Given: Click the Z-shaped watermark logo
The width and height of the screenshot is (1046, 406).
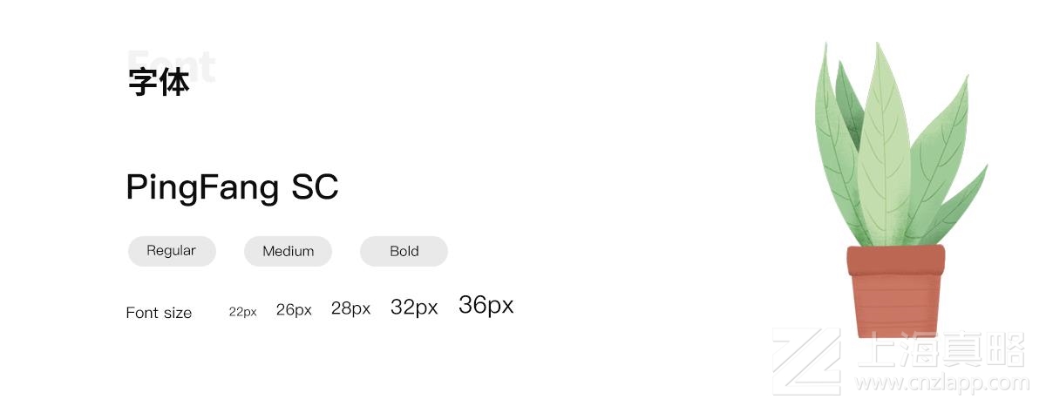Looking at the screenshot, I should click(806, 362).
